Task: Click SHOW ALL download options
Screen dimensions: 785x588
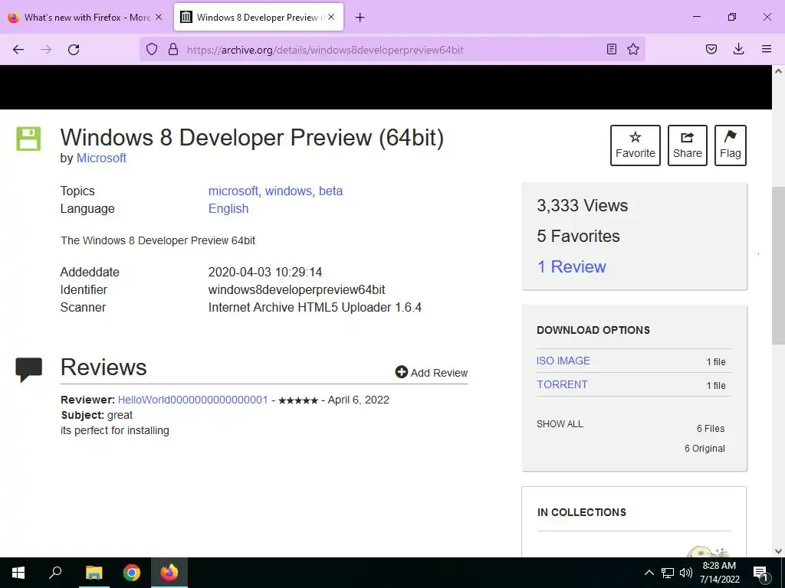Action: click(x=560, y=424)
